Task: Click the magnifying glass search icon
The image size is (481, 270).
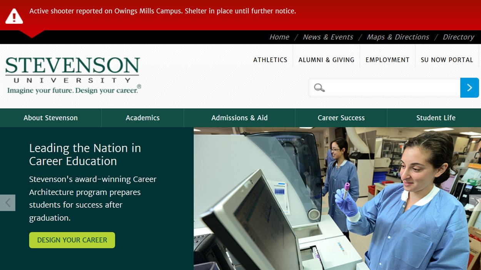Action: (x=319, y=88)
